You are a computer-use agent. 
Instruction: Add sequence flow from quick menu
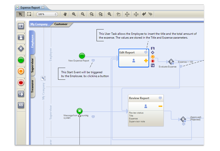(x=153, y=66)
